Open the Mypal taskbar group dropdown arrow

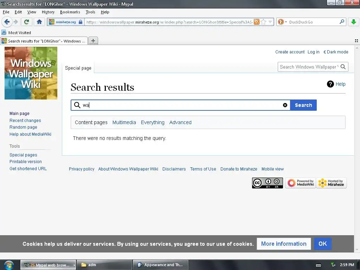(74, 265)
